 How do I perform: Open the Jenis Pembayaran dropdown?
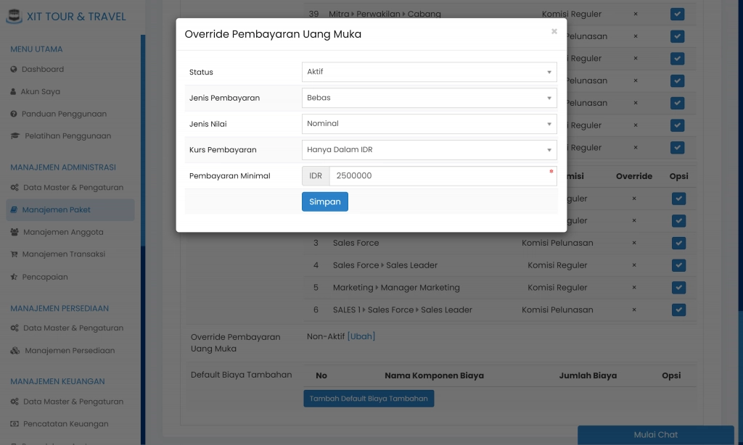[429, 98]
